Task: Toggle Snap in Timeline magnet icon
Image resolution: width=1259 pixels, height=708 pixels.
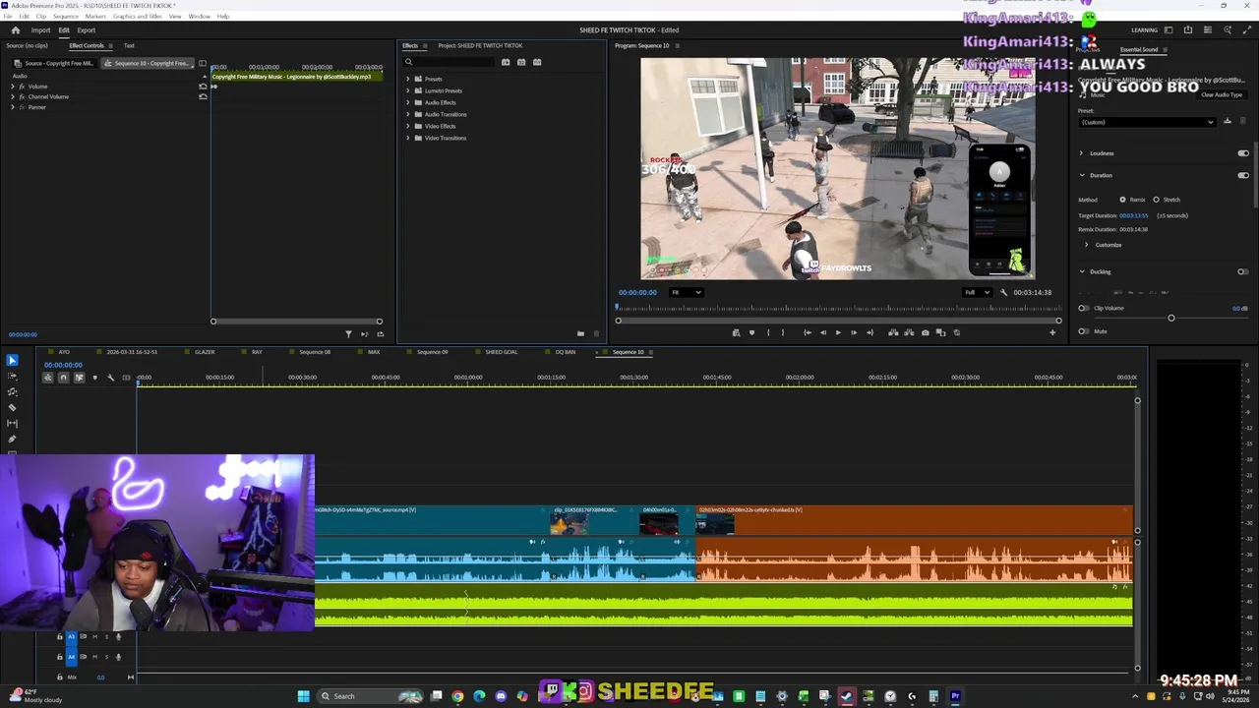Action: pyautogui.click(x=63, y=378)
